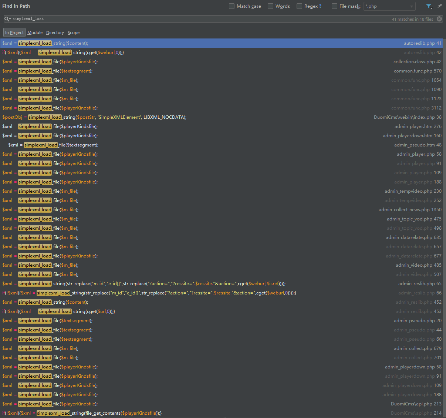Open Regex help question mark
The width and height of the screenshot is (446, 418).
pyautogui.click(x=320, y=6)
